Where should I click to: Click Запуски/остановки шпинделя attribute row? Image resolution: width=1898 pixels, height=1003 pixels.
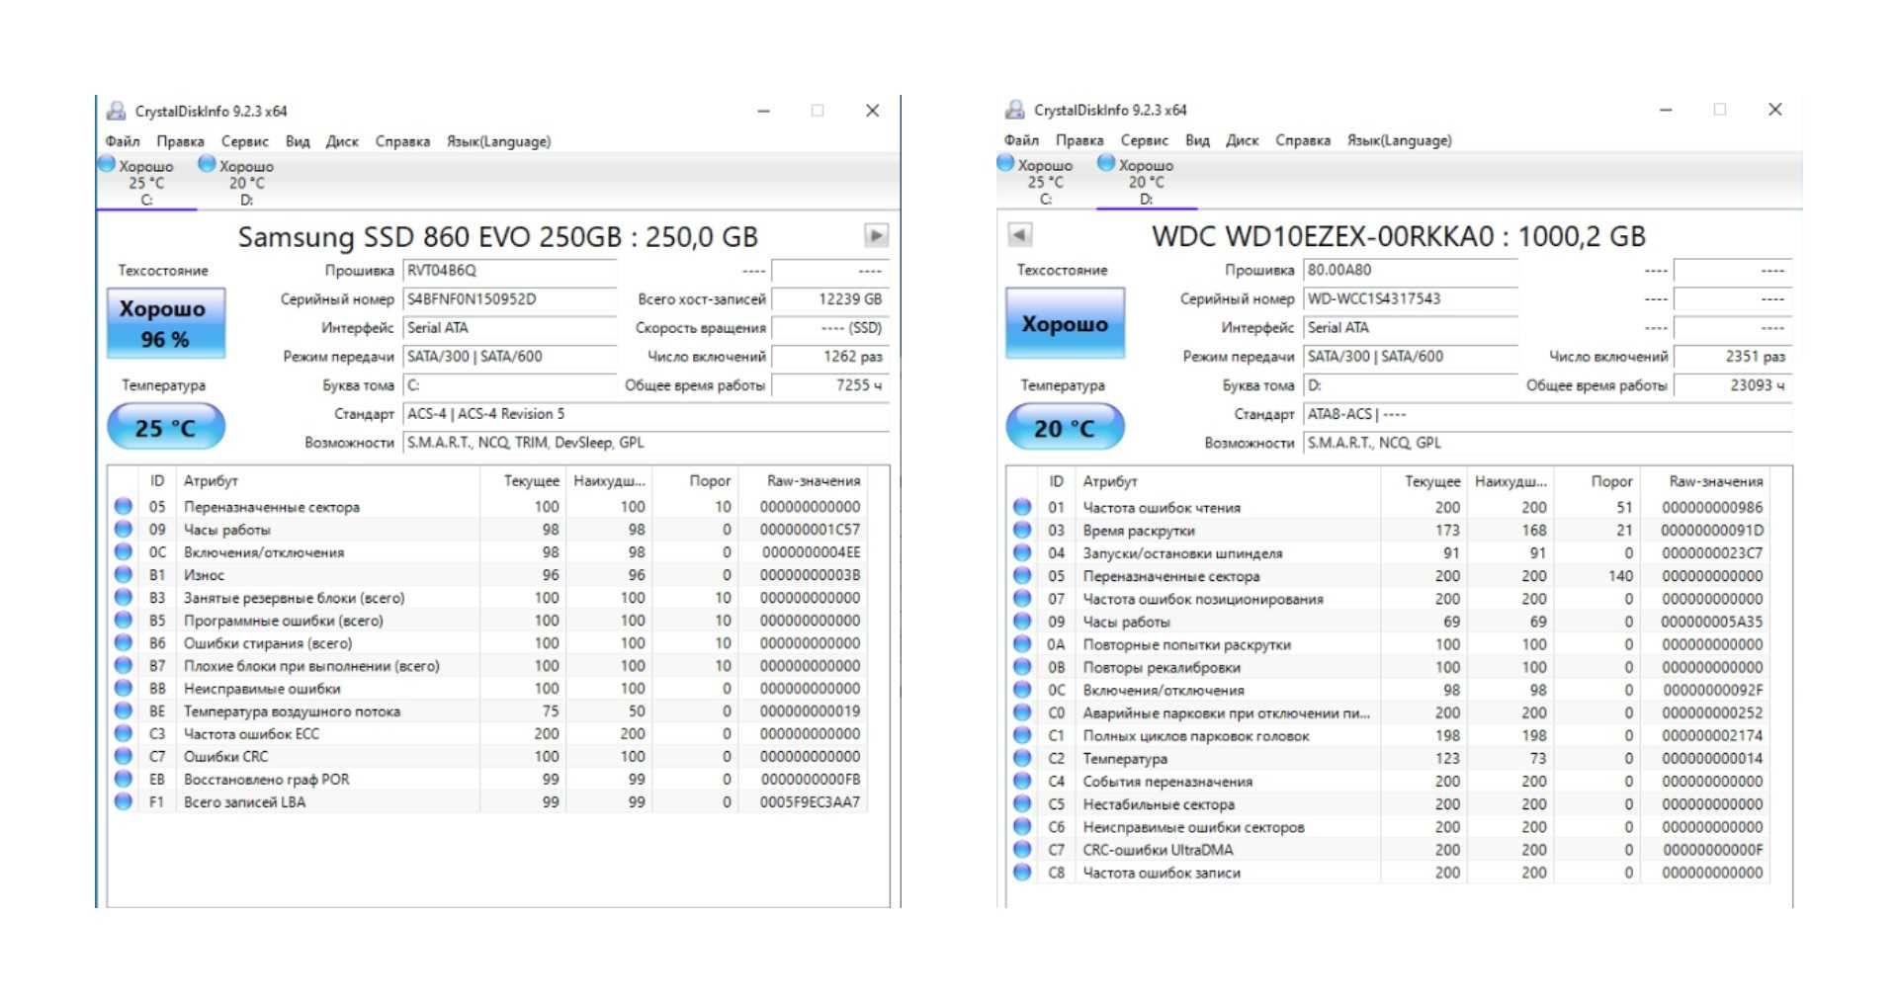(1387, 553)
